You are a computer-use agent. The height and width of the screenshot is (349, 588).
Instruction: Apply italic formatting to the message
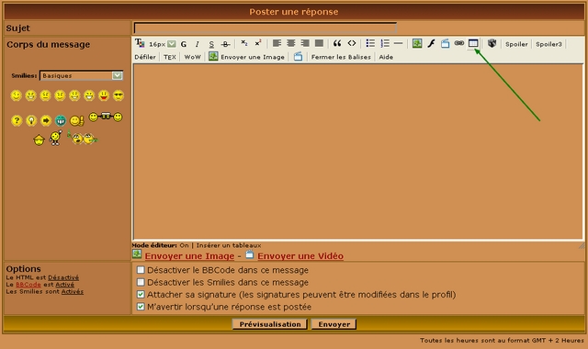197,44
